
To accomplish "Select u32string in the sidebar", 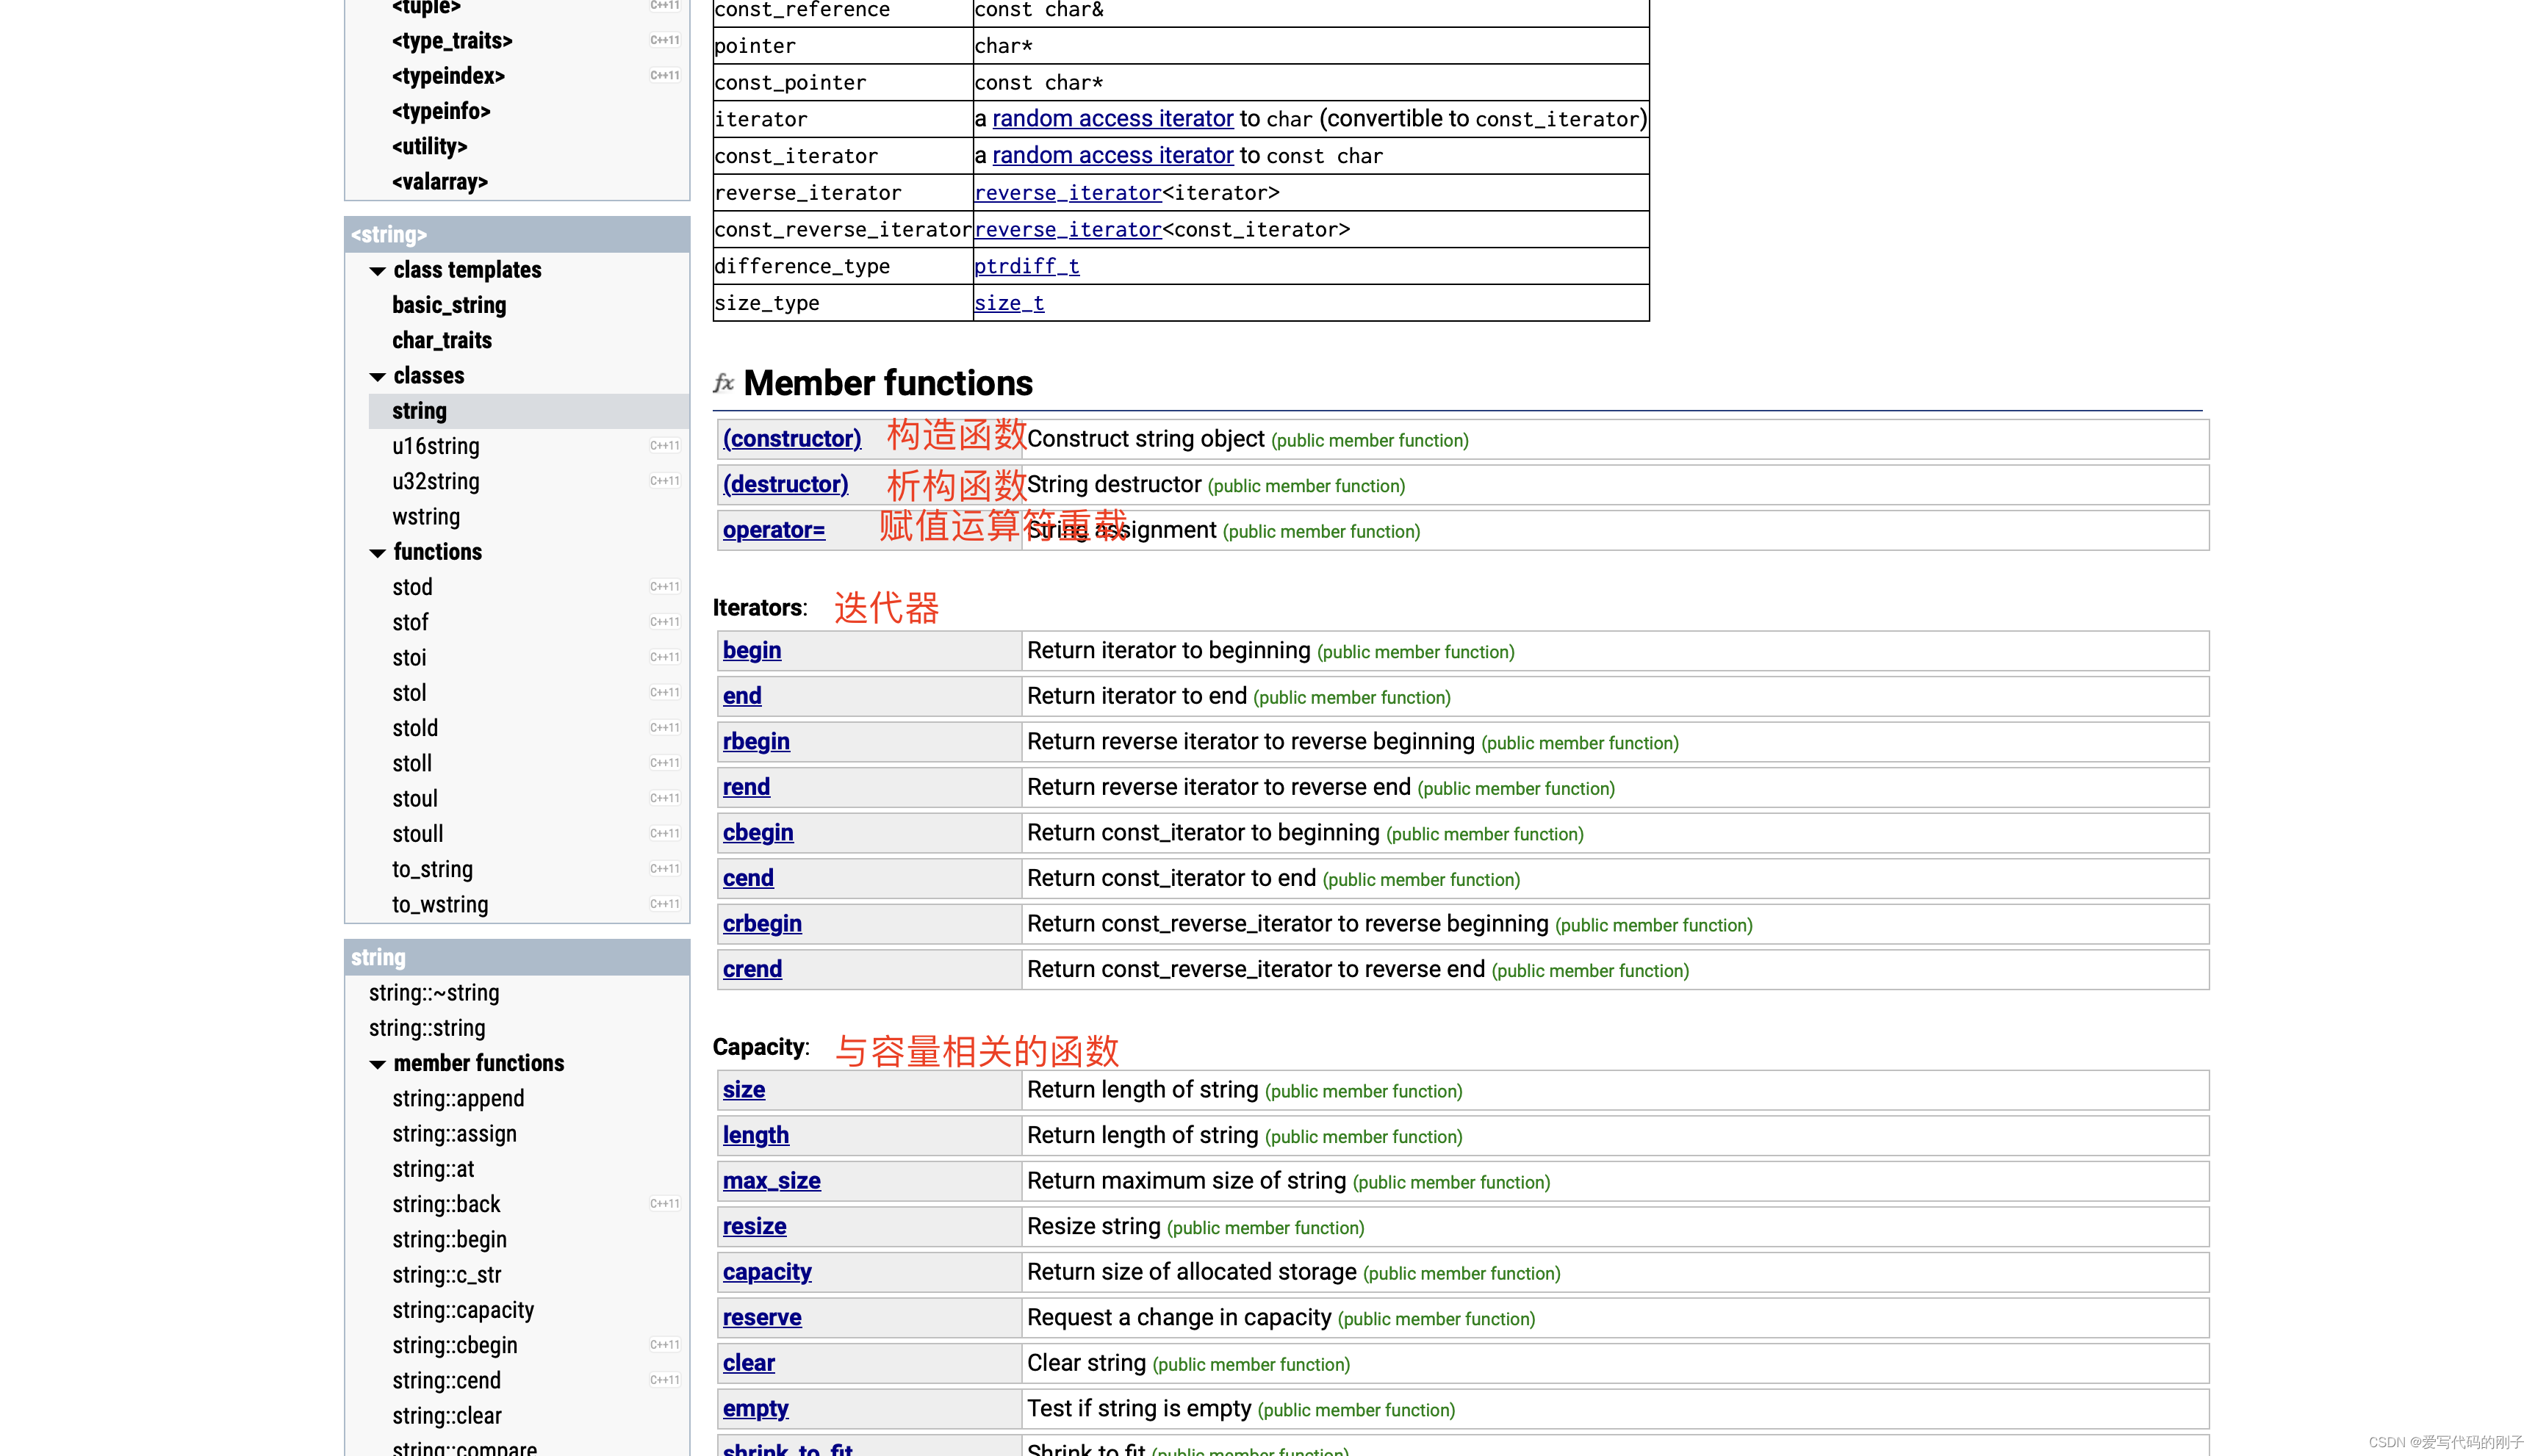I will (436, 482).
